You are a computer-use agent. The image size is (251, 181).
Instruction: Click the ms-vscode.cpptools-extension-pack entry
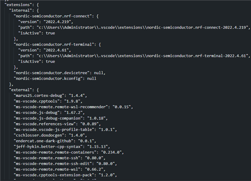[x=65, y=175]
